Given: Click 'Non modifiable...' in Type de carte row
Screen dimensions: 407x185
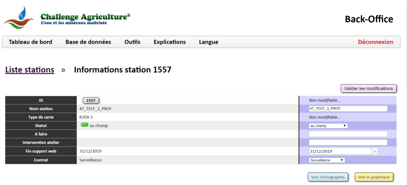Looking at the screenshot, I should (324, 117).
